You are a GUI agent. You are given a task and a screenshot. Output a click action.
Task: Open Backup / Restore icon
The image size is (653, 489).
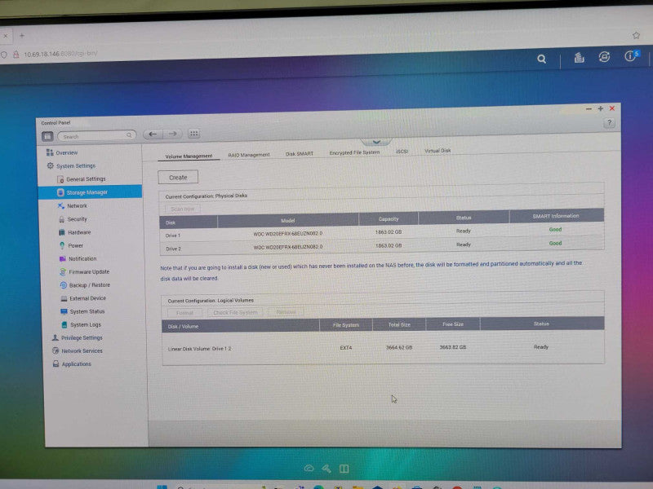pyautogui.click(x=64, y=285)
